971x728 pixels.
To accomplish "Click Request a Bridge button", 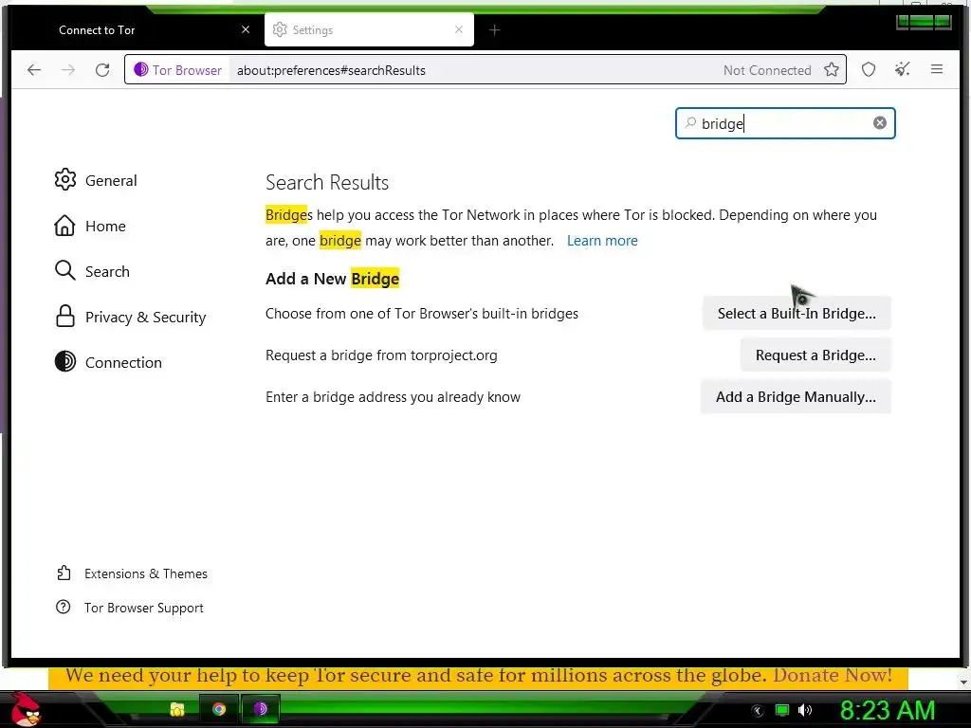I will pyautogui.click(x=815, y=355).
